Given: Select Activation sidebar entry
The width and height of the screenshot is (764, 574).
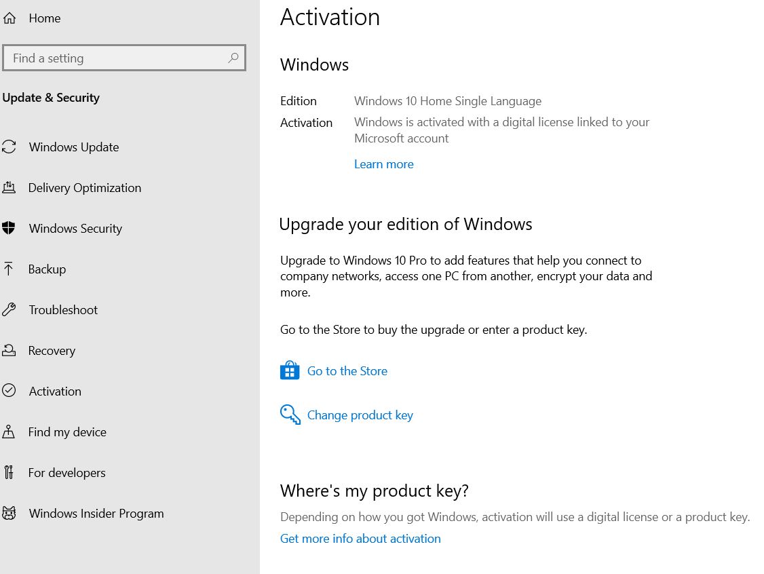Looking at the screenshot, I should 55,391.
